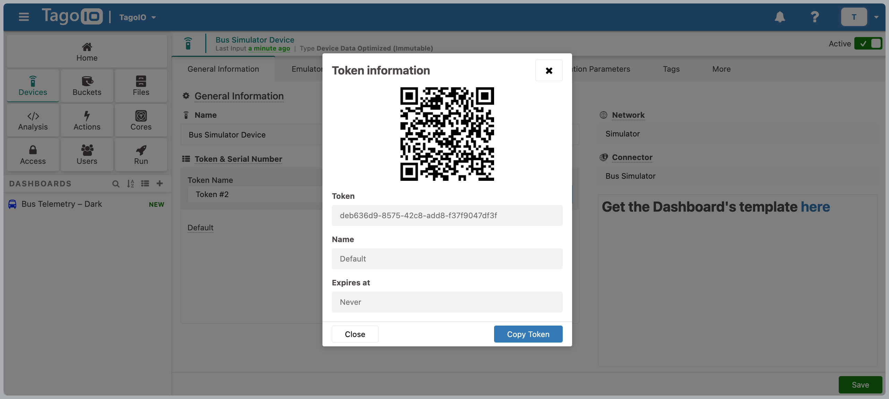Search dashboards with magnifier icon
This screenshot has width=889, height=399.
pos(116,184)
